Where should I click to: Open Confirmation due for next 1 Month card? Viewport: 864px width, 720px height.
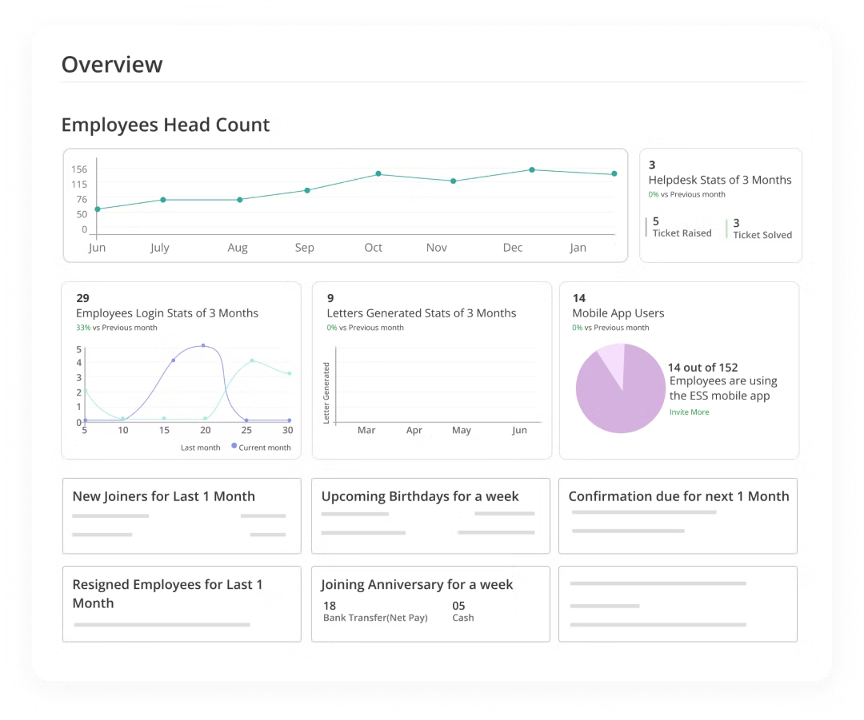point(678,515)
